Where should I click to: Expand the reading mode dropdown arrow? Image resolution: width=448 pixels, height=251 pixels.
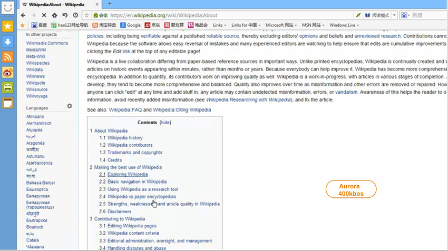394,15
